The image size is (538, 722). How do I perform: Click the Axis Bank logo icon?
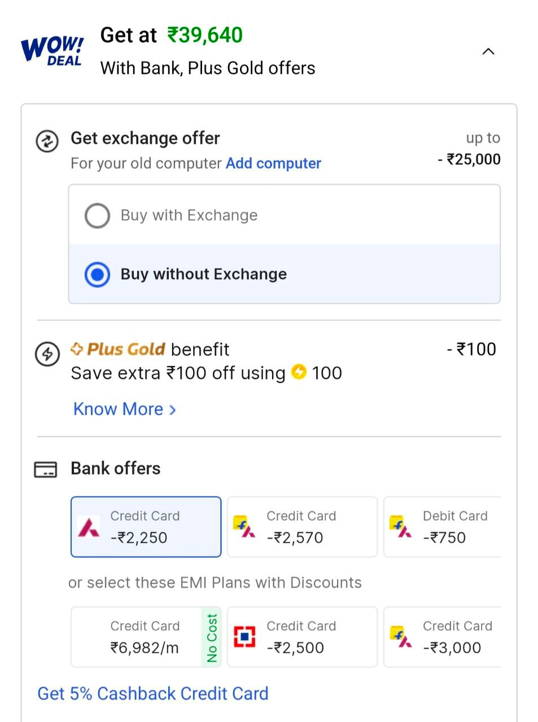coord(89,527)
